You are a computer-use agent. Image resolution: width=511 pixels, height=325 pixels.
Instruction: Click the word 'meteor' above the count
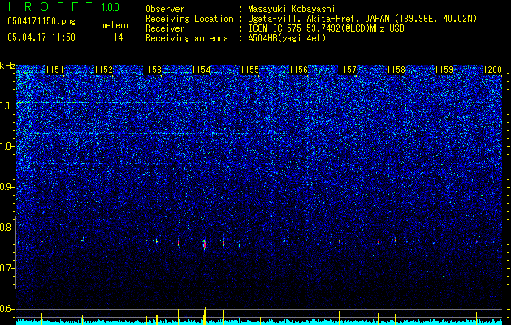[x=115, y=25]
